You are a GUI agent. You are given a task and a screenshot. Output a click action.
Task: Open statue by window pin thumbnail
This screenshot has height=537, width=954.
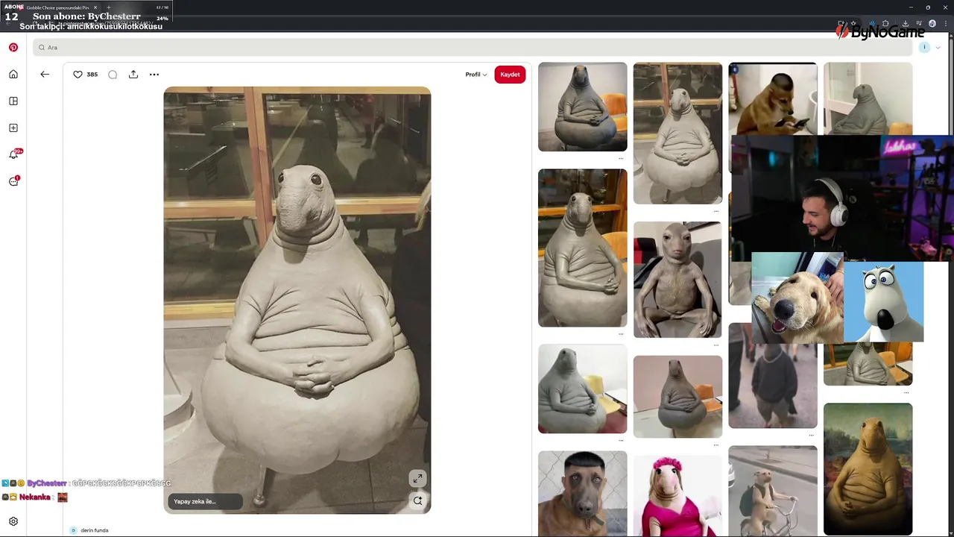click(x=583, y=248)
